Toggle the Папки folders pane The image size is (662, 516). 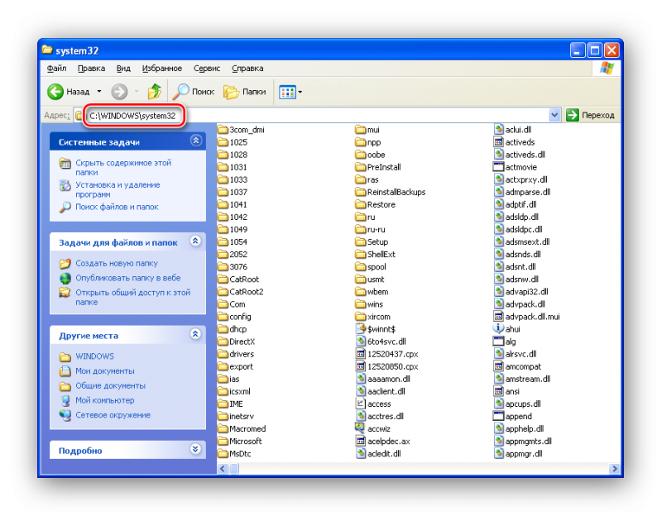(x=231, y=92)
